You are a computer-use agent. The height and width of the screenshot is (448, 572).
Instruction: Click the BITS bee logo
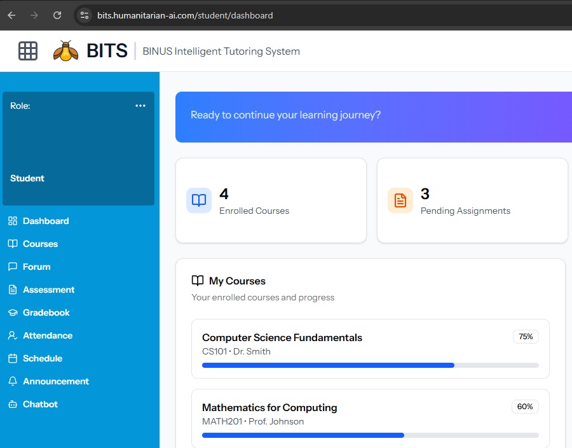pos(65,51)
